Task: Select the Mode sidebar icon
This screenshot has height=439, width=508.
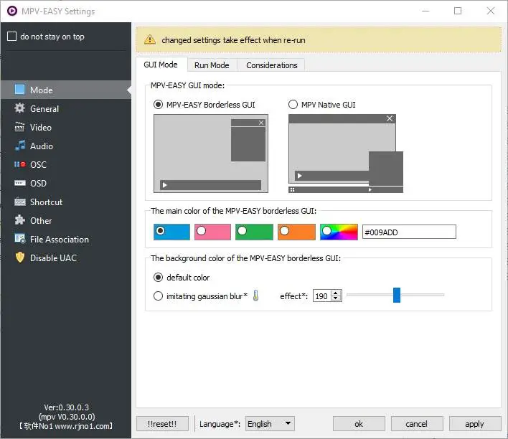Action: [19, 90]
